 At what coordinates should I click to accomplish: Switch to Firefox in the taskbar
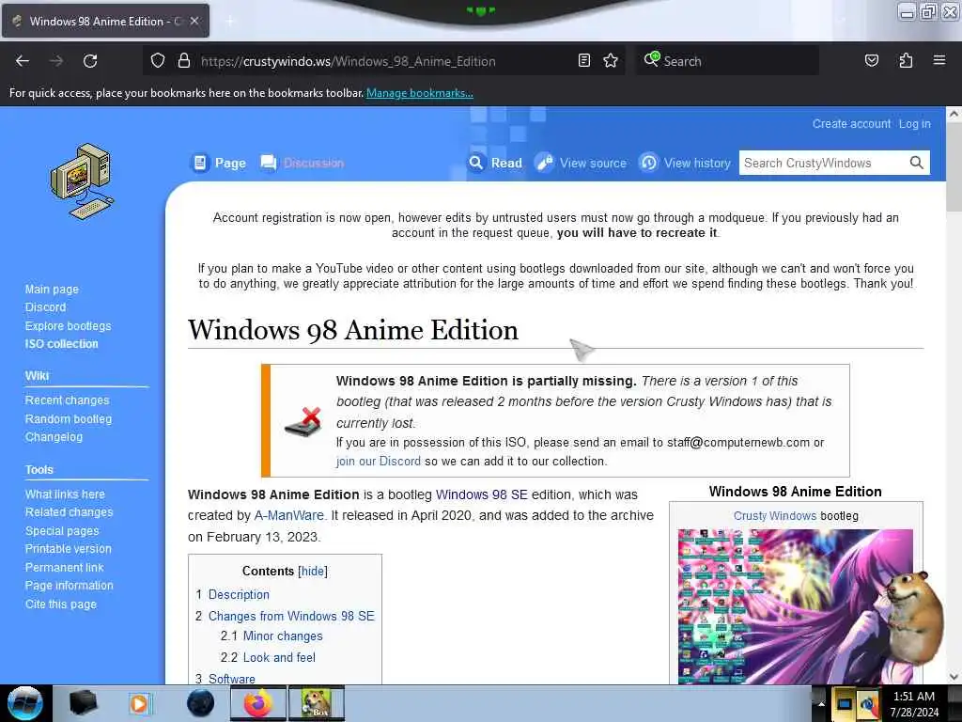coord(258,703)
